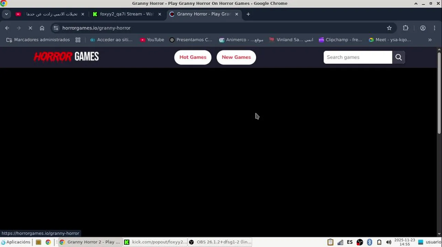Open the Hot Games page
This screenshot has width=442, height=247.
click(x=193, y=57)
